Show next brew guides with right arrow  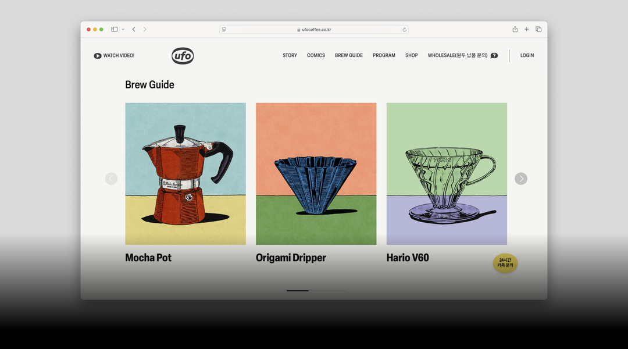(x=520, y=179)
